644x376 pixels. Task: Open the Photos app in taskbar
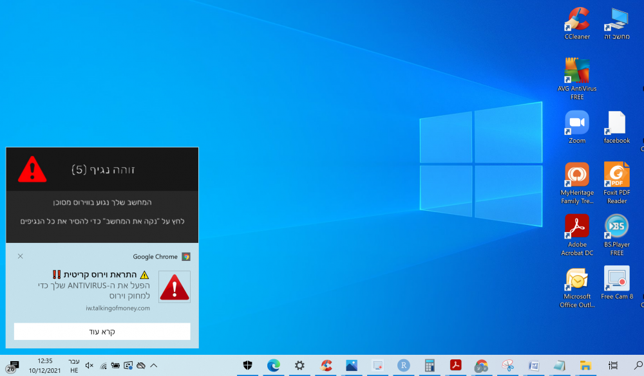[352, 365]
